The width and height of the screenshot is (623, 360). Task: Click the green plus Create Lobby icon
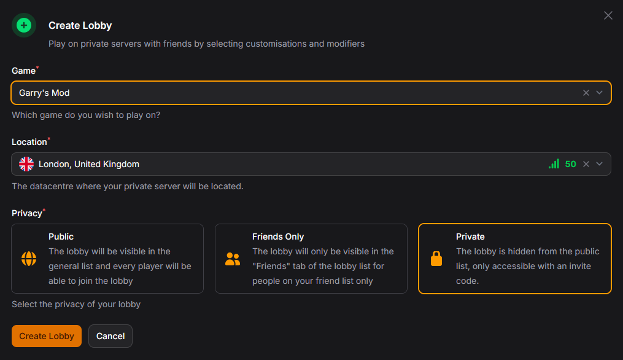pyautogui.click(x=24, y=25)
